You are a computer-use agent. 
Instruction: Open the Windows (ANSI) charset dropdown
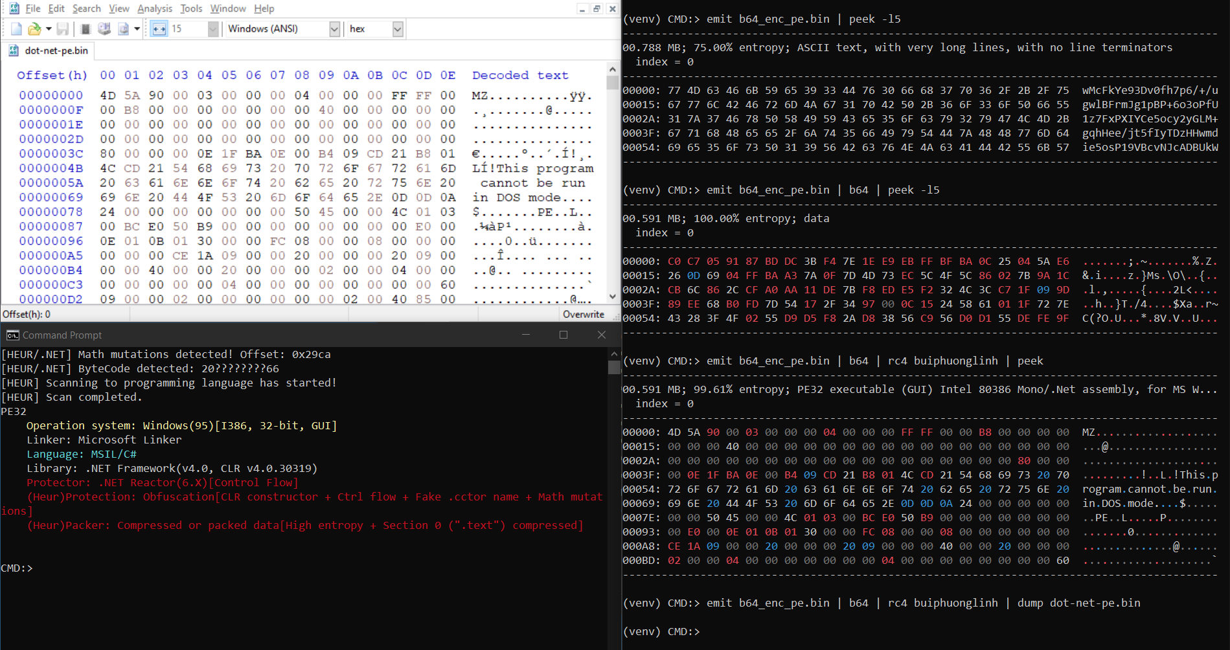pos(334,28)
